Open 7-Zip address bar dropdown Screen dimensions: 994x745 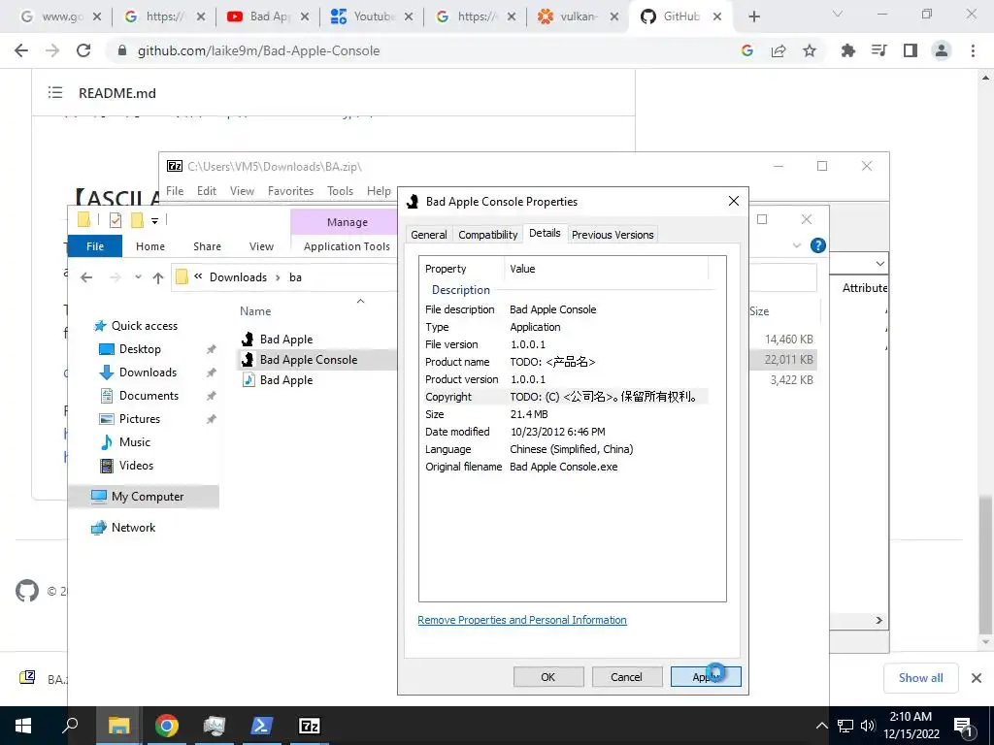tap(879, 263)
